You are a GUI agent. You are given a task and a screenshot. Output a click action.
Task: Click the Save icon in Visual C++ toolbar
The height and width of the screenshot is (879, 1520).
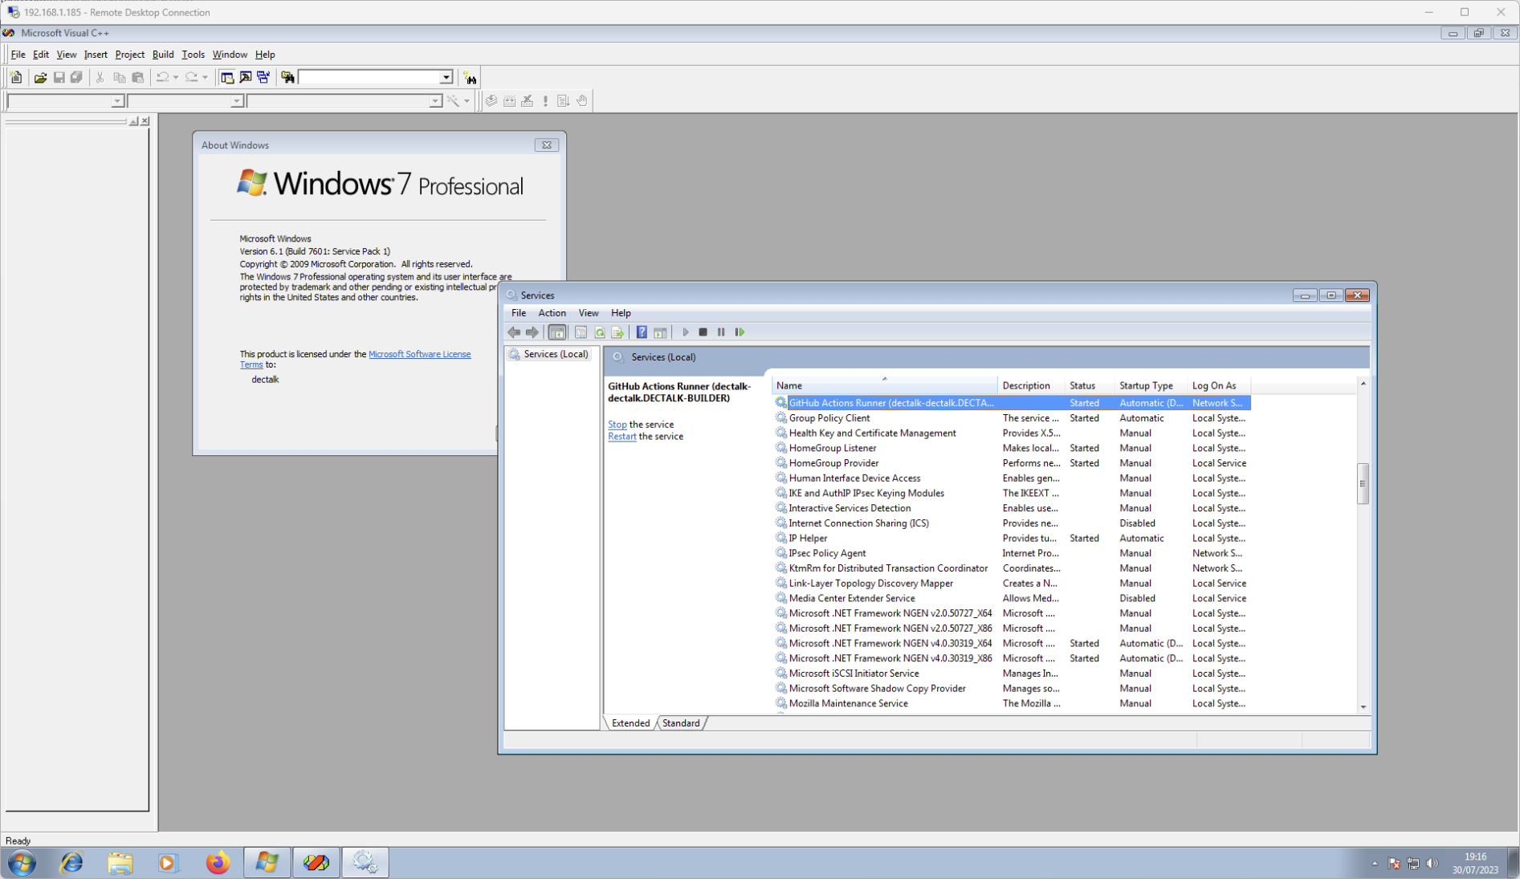pos(59,78)
